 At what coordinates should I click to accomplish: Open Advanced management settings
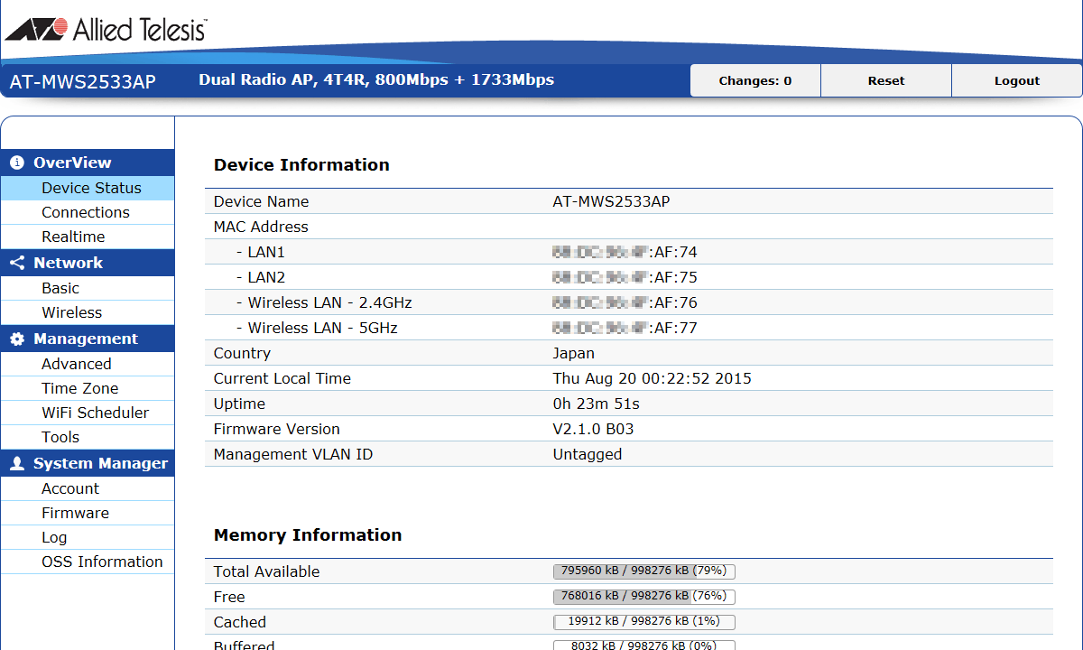tap(88, 364)
